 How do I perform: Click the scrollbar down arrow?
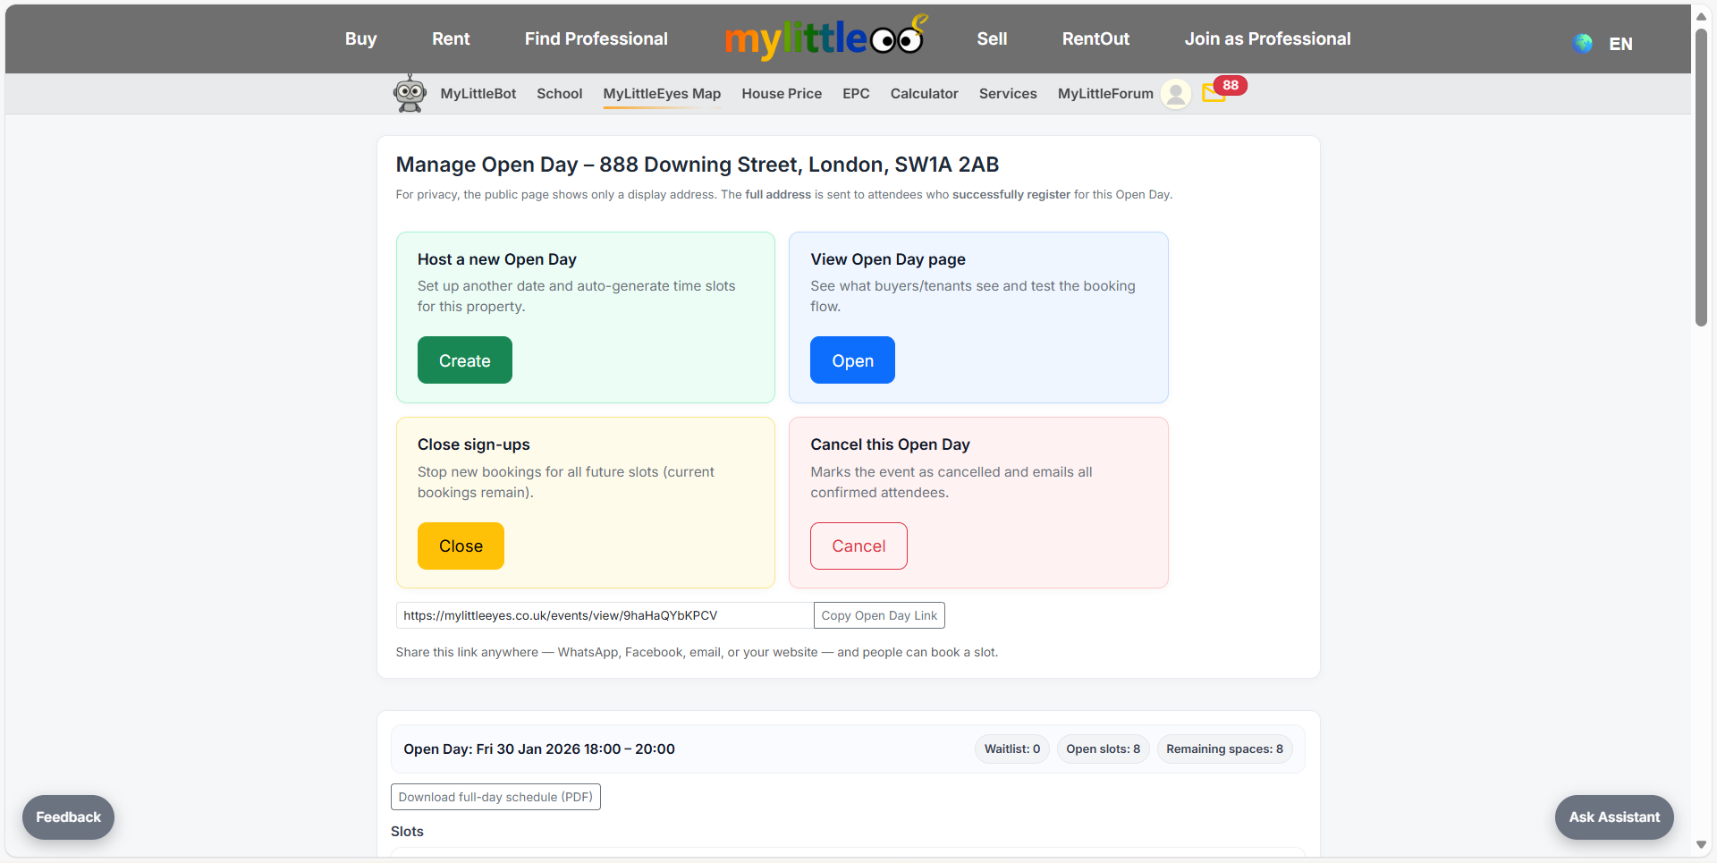click(1702, 844)
